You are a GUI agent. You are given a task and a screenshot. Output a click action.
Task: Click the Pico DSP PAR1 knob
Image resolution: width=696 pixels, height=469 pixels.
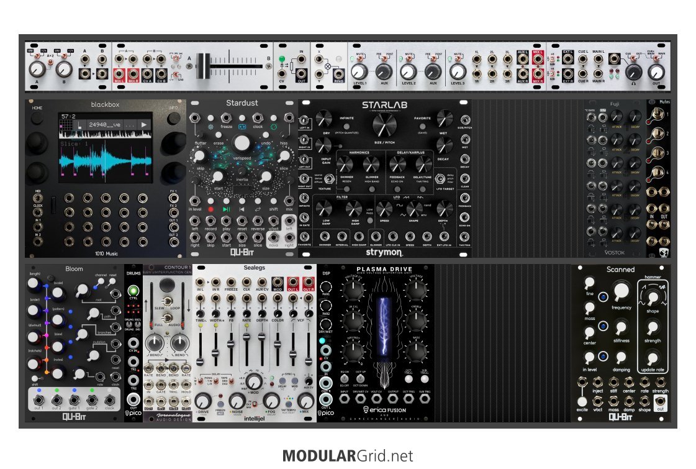[x=326, y=287]
